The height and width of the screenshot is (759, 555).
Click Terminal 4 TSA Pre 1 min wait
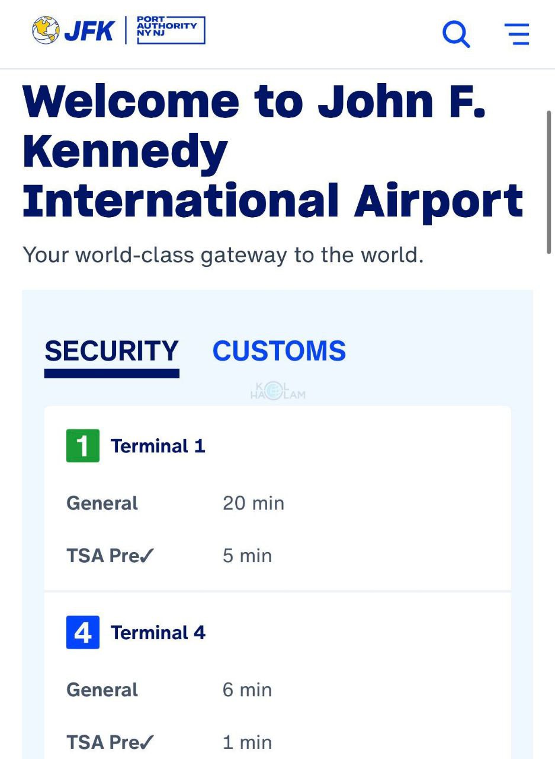248,742
